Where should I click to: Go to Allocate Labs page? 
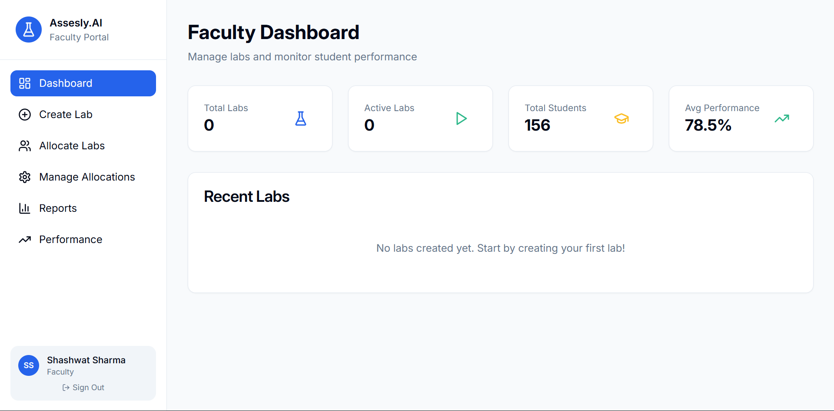tap(72, 146)
